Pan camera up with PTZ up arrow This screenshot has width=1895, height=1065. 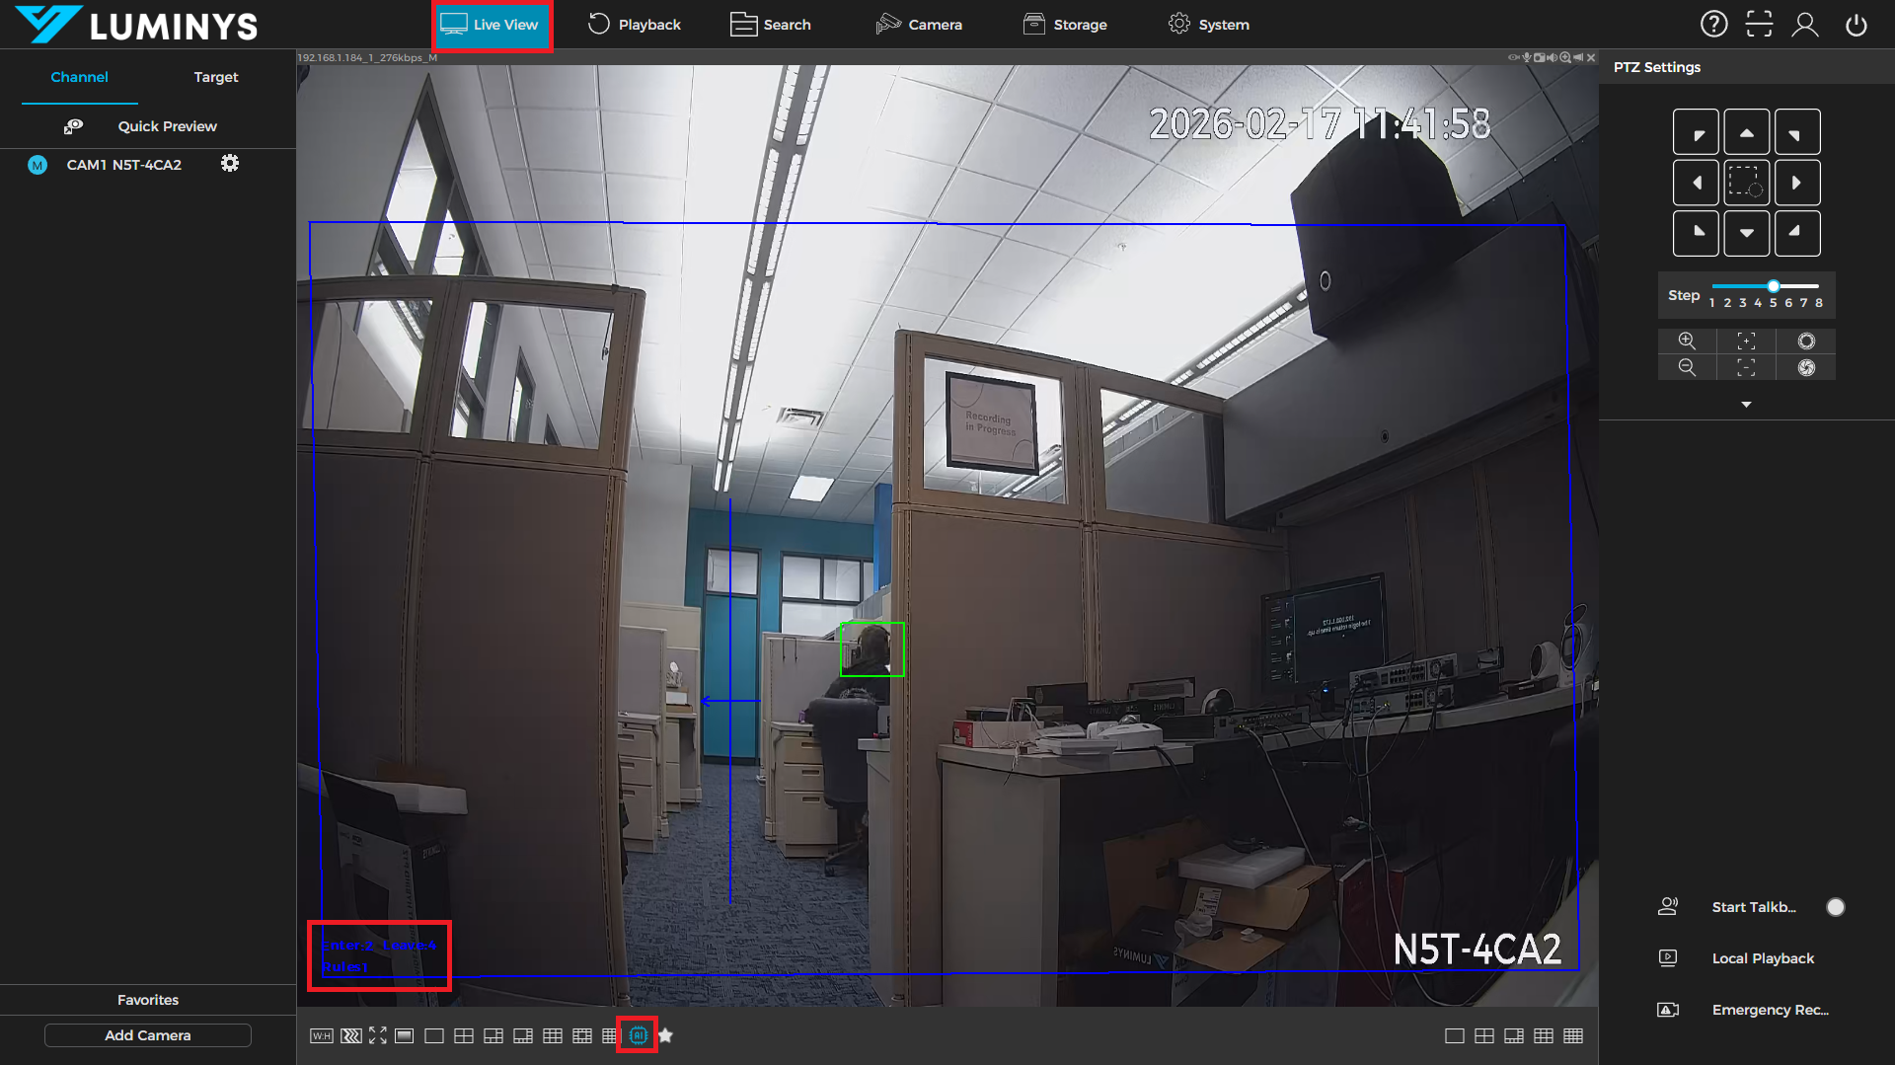(1746, 132)
